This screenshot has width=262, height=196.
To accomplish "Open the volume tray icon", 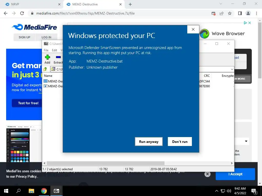I will click(229, 191).
